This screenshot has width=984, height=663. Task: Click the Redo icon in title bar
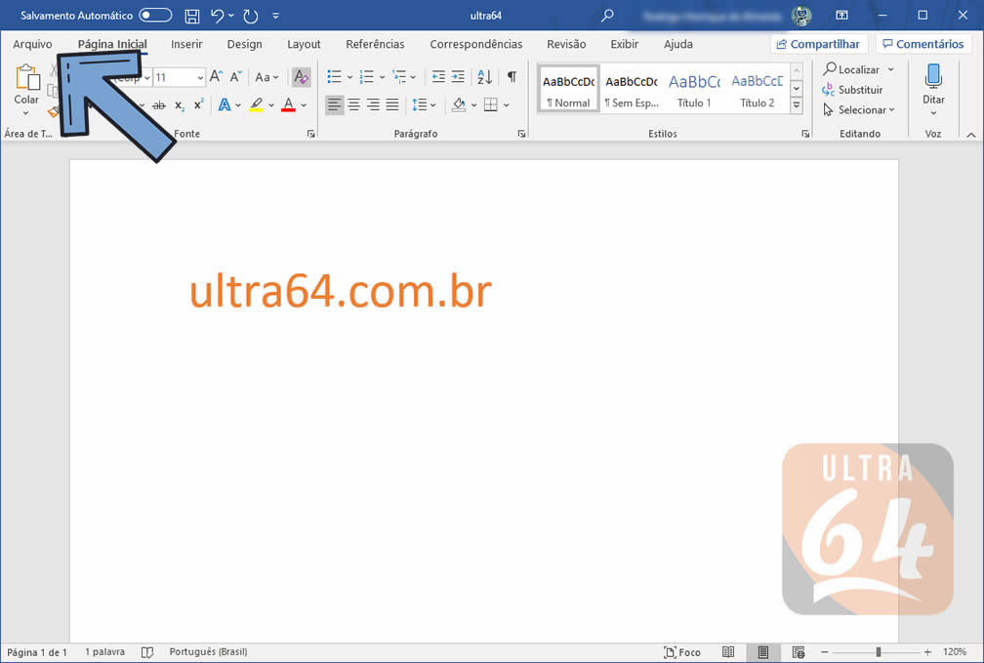[x=251, y=16]
